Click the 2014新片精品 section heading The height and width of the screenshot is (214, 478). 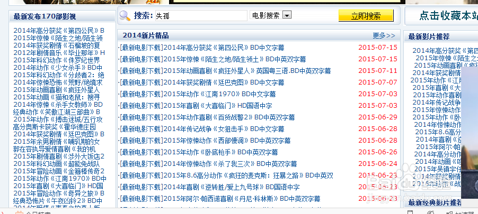(x=146, y=35)
